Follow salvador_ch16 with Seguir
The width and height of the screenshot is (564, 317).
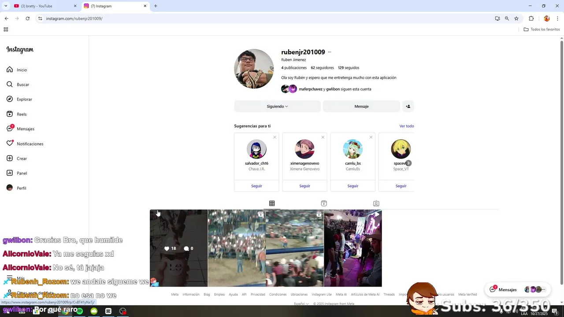[x=256, y=186]
